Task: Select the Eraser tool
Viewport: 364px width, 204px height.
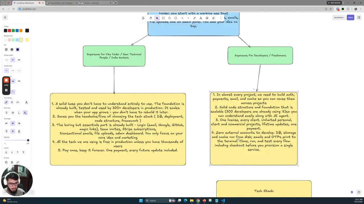Action: click(213, 18)
